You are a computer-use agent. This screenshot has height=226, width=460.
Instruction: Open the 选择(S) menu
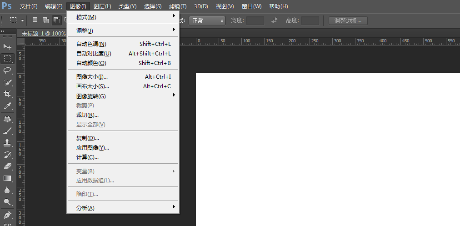point(153,6)
